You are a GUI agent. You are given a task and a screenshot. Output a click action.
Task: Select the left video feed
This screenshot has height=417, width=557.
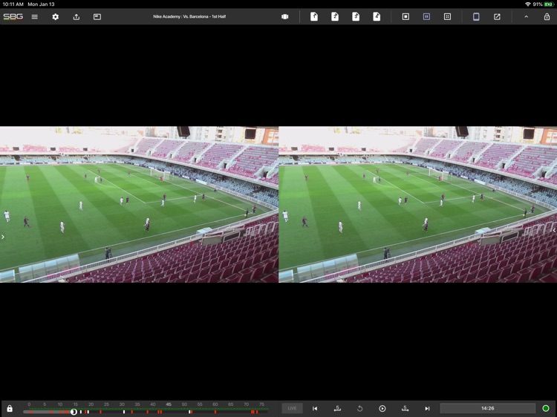[139, 204]
